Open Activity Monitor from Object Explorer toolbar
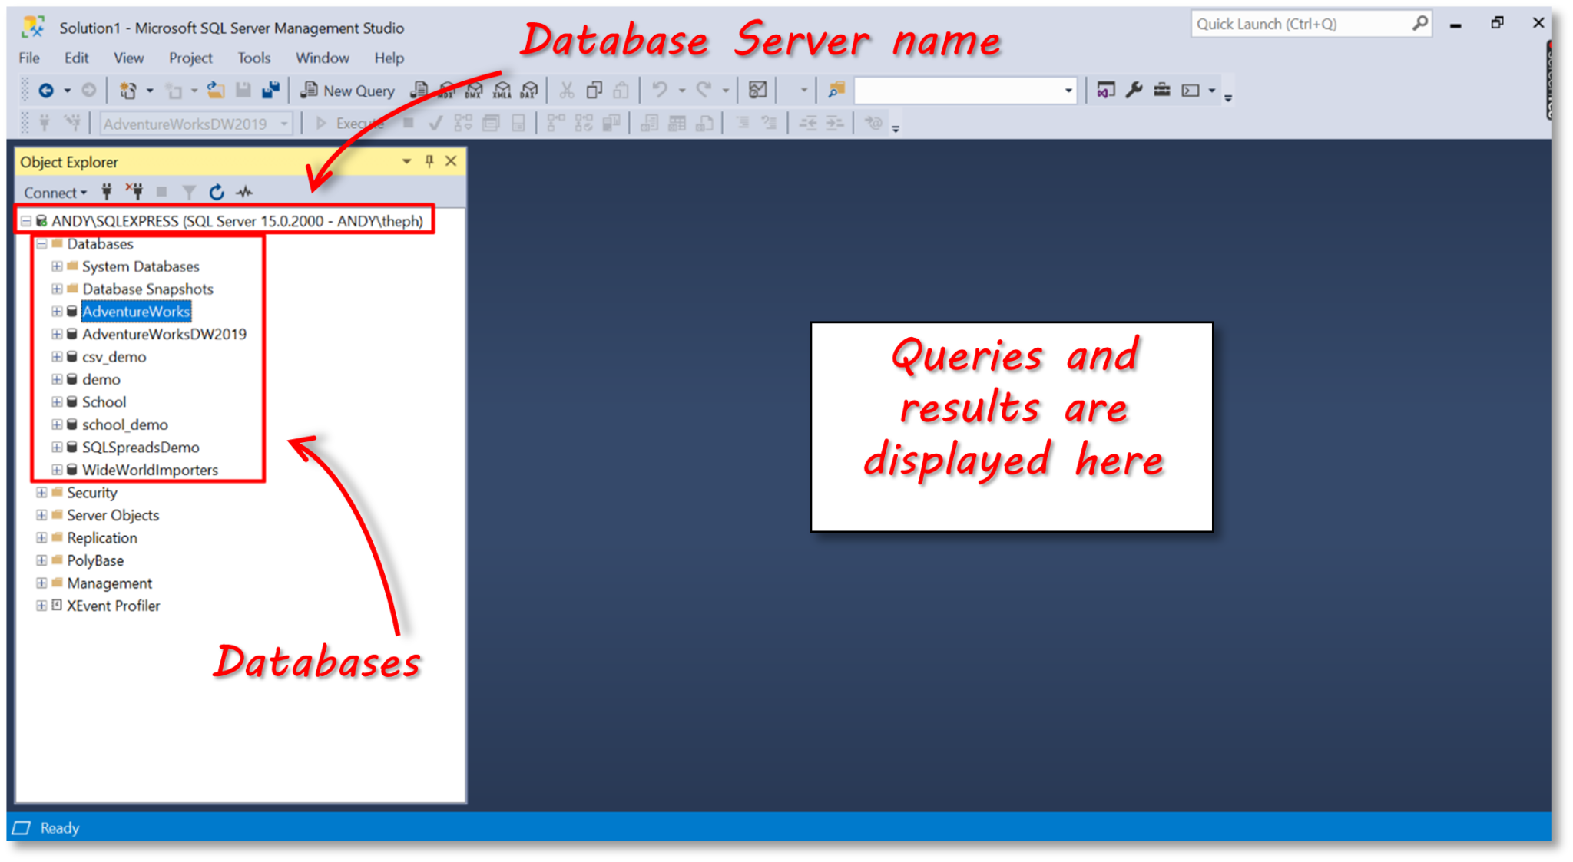The image size is (1573, 862). click(x=244, y=191)
